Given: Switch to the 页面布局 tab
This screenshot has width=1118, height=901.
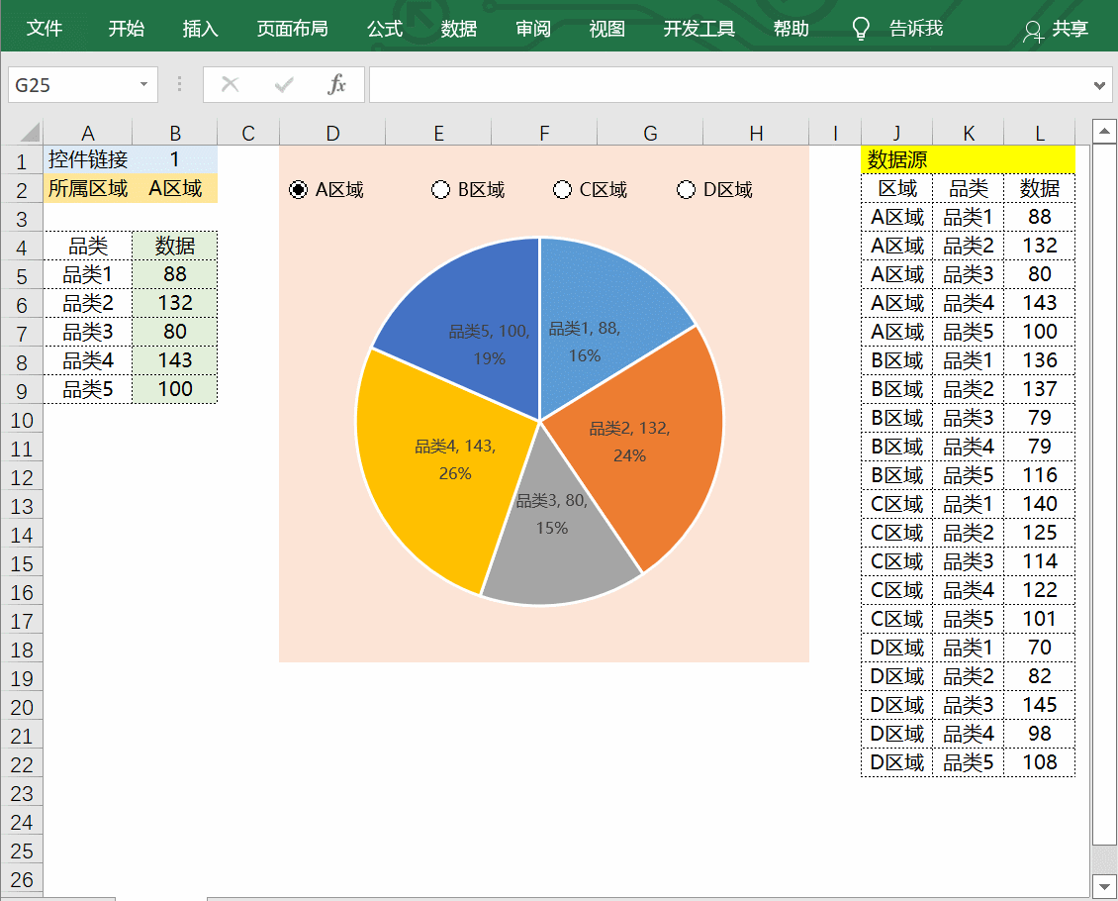Looking at the screenshot, I should click(x=292, y=29).
